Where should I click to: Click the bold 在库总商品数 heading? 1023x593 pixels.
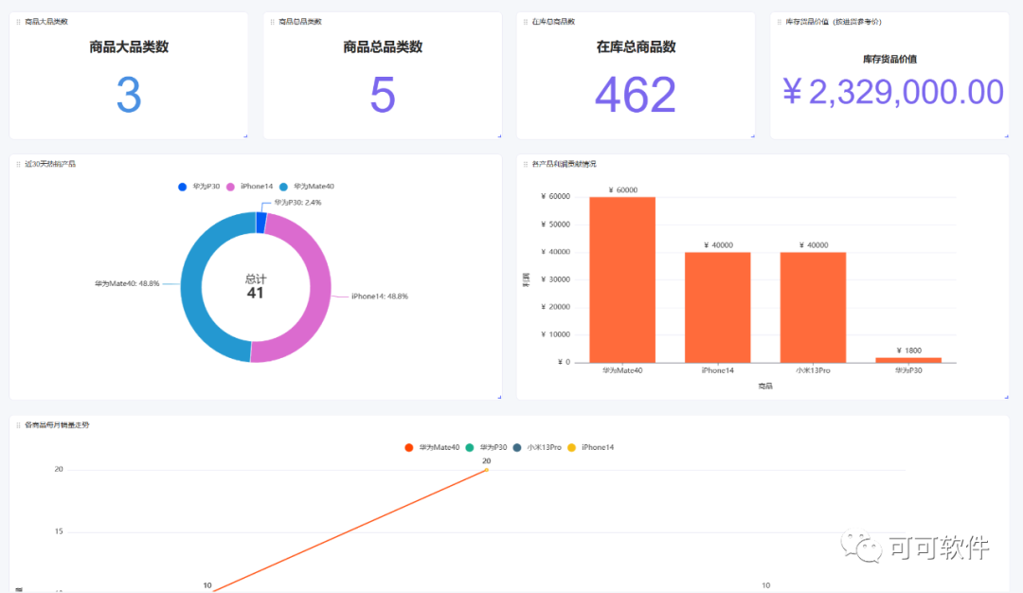(x=637, y=47)
